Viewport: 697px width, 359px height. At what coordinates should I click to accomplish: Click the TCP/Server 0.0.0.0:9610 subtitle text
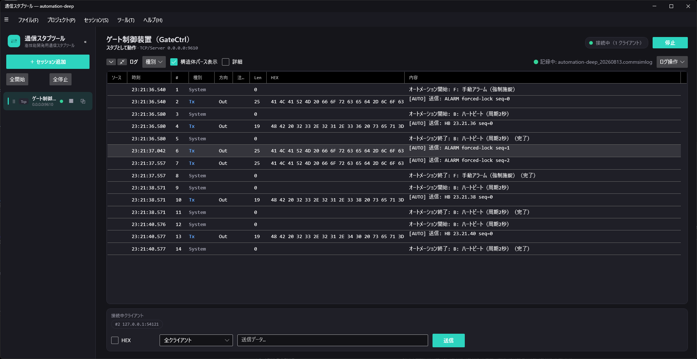pyautogui.click(x=169, y=48)
